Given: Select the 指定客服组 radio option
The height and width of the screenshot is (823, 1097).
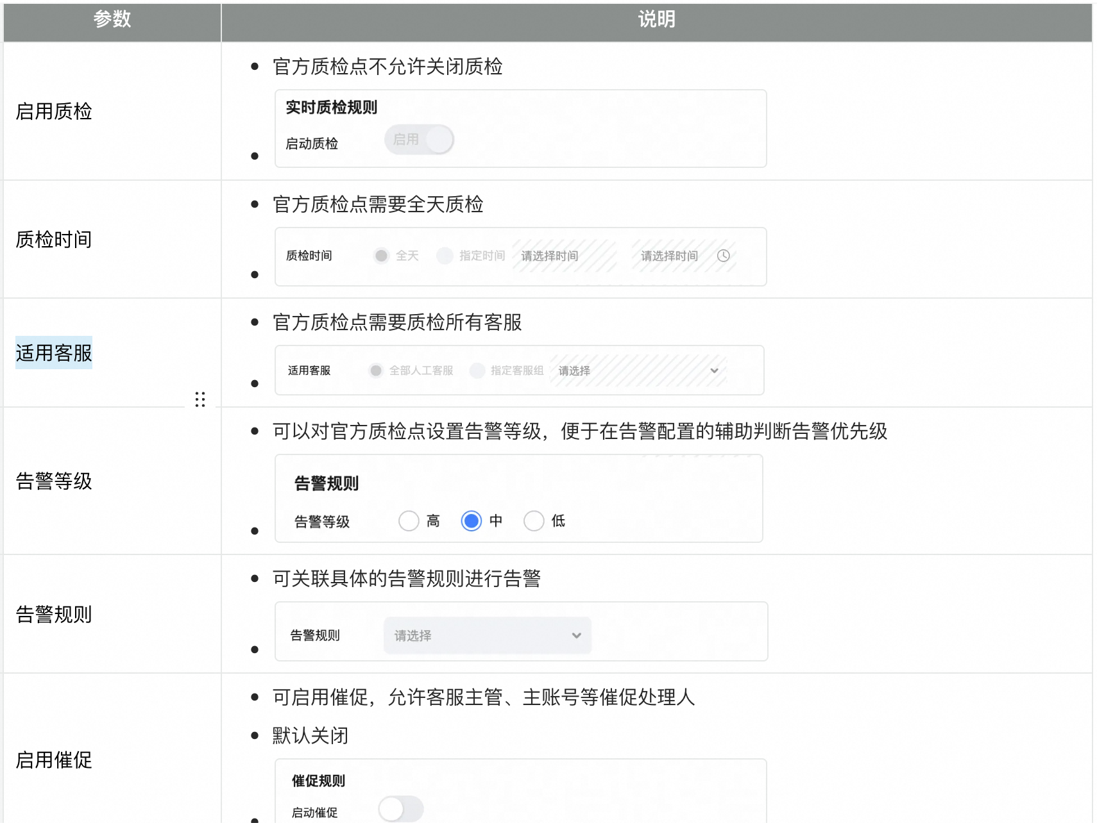Looking at the screenshot, I should 477,370.
